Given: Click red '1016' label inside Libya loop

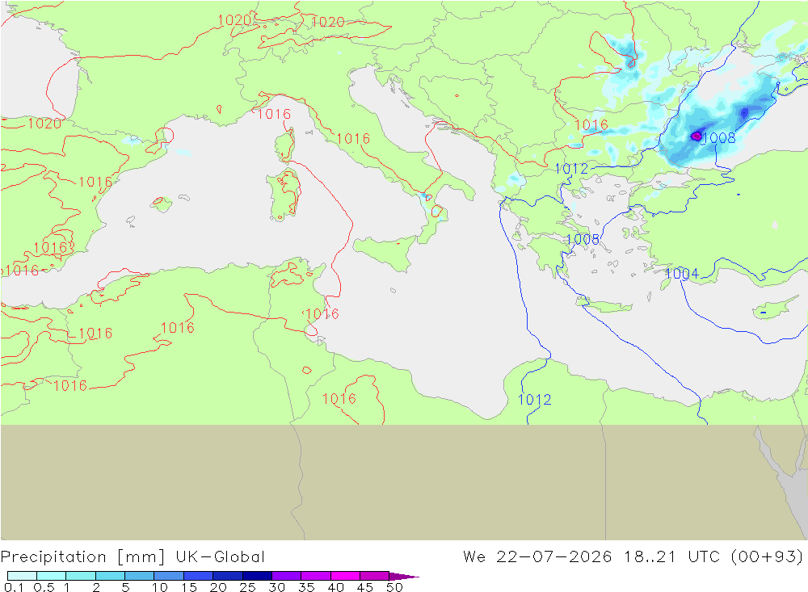Looking at the screenshot, I should coord(339,399).
